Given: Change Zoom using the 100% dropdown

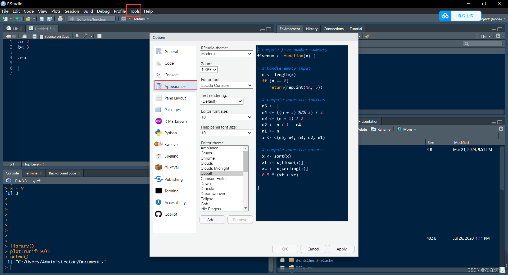Looking at the screenshot, I should point(208,69).
